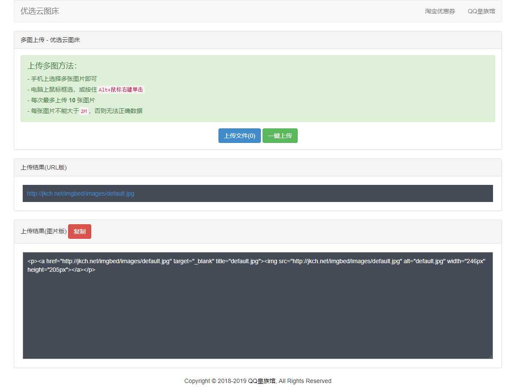Viewport: 520px width, 392px height.
Task: Click the textarea resize handle corner
Action: click(x=490, y=356)
